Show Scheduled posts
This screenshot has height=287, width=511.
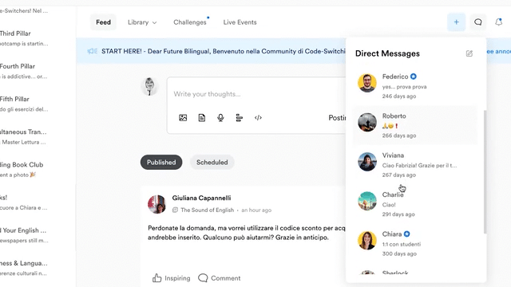212,162
